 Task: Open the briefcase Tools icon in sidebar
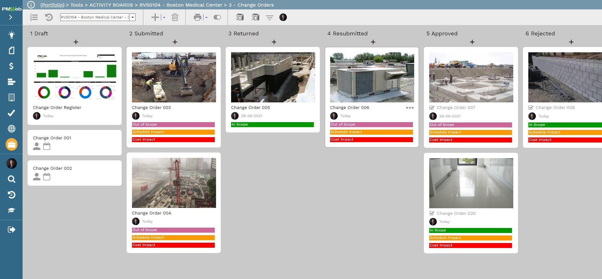pyautogui.click(x=11, y=144)
